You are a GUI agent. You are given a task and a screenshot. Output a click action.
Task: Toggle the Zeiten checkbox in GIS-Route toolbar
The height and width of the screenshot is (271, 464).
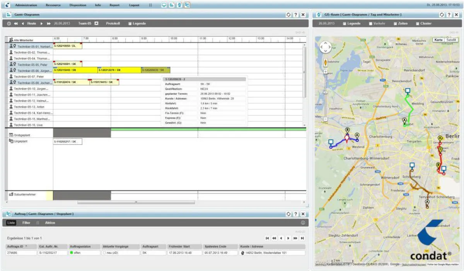pyautogui.click(x=395, y=23)
